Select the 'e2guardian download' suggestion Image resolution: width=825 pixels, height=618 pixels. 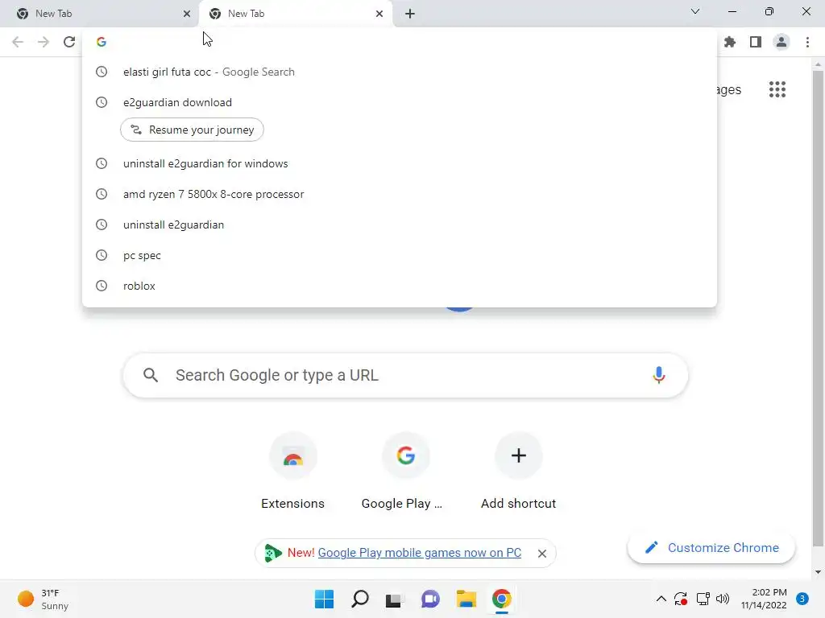click(x=400, y=102)
